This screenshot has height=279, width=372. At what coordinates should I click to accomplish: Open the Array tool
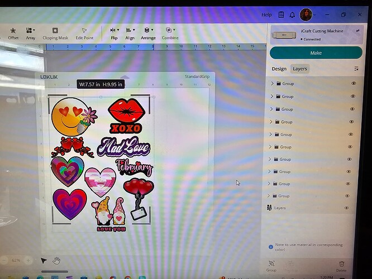tap(30, 33)
